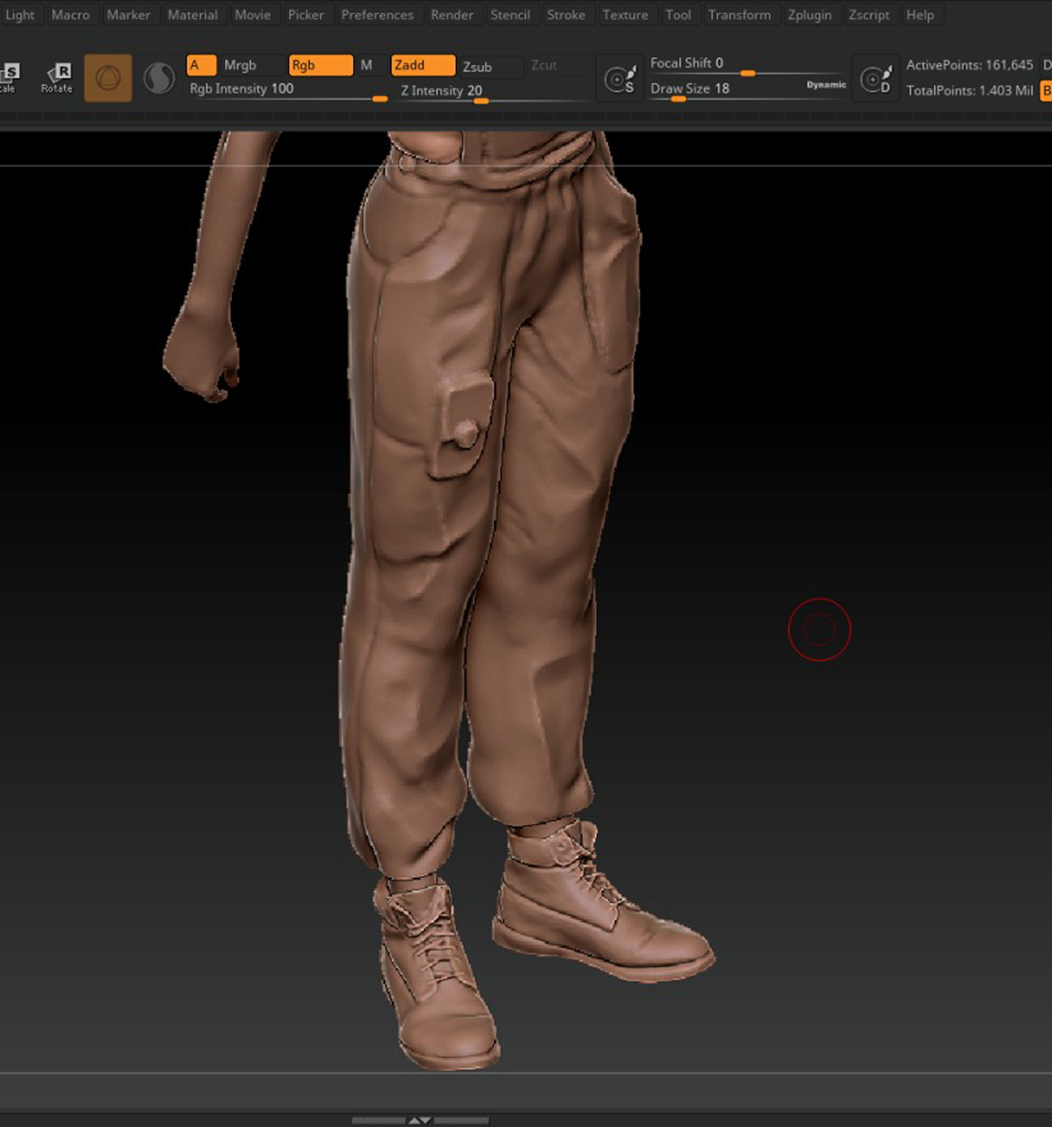Screen dimensions: 1052x1127
Task: Open the Zplugin menu
Action: pos(809,15)
